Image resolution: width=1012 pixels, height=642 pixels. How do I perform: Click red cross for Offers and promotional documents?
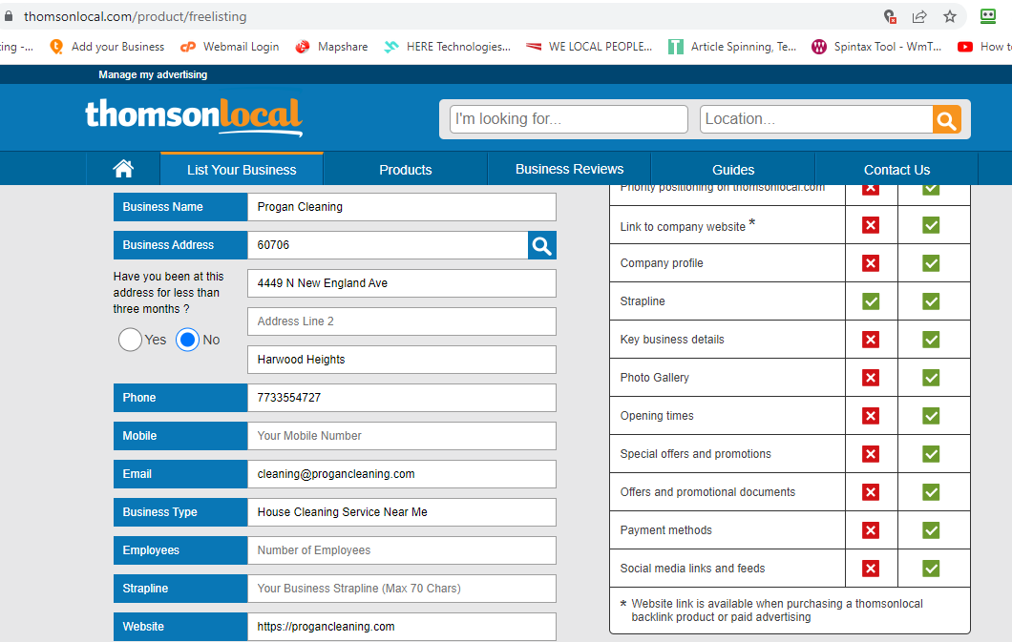871,492
